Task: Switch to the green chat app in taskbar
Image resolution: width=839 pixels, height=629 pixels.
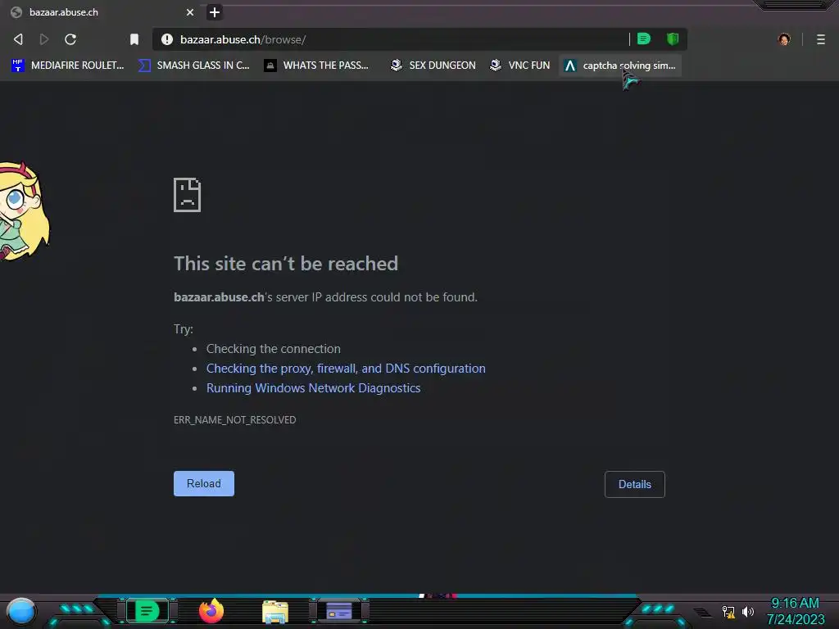Action: (x=147, y=611)
